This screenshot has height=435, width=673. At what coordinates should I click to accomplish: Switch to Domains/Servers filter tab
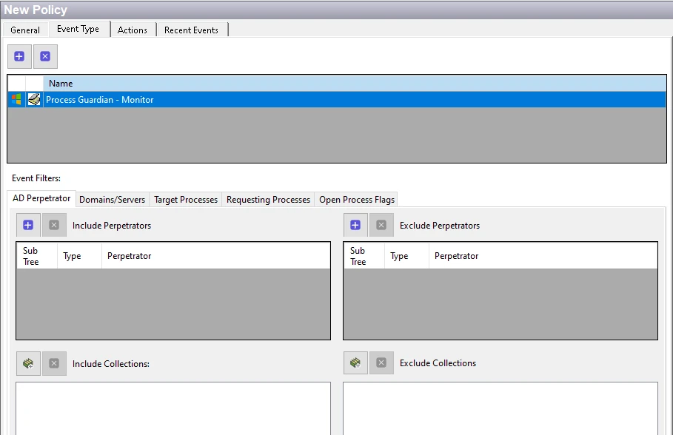(113, 200)
